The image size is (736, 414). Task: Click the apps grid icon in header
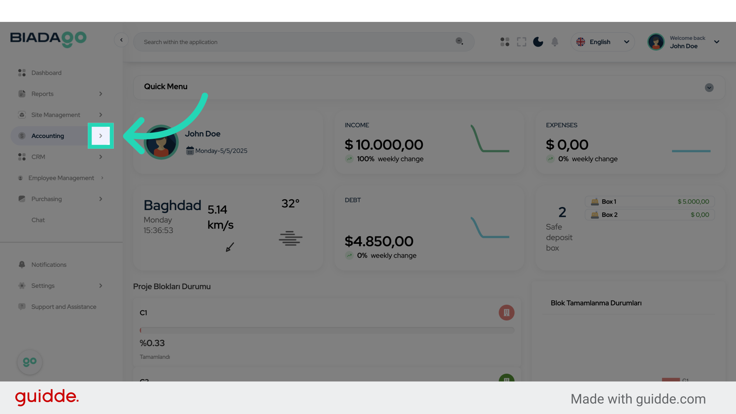(504, 42)
